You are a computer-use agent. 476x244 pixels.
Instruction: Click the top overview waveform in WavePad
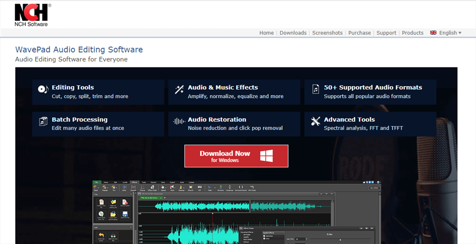pyautogui.click(x=236, y=206)
